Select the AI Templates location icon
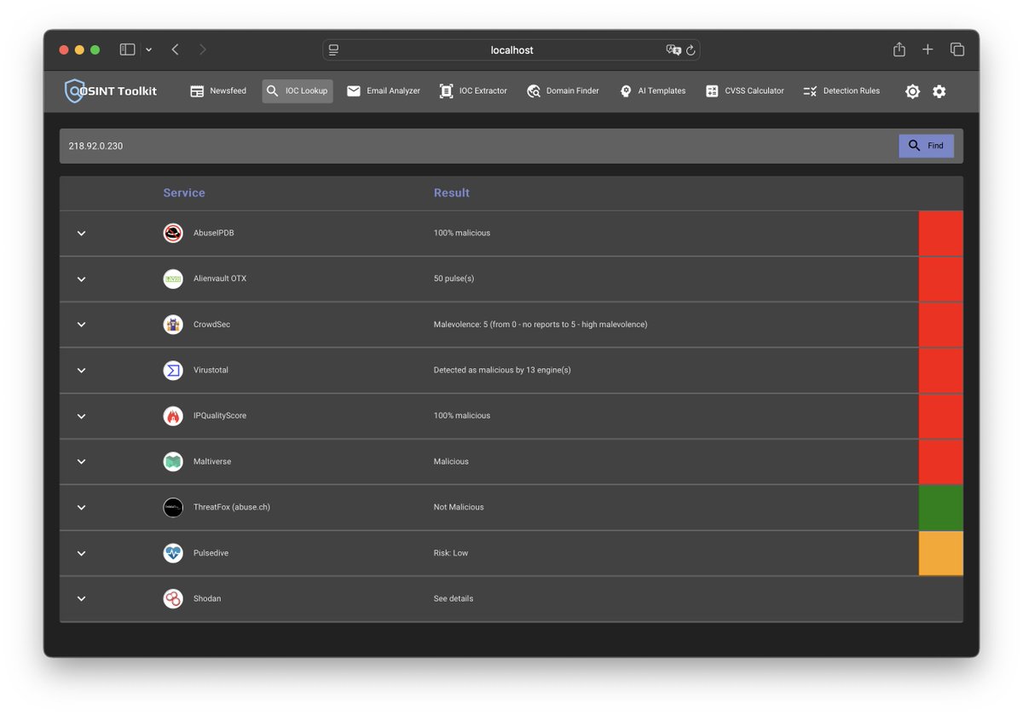 [626, 90]
